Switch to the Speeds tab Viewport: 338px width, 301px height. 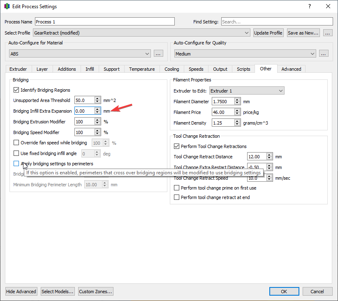pos(196,69)
